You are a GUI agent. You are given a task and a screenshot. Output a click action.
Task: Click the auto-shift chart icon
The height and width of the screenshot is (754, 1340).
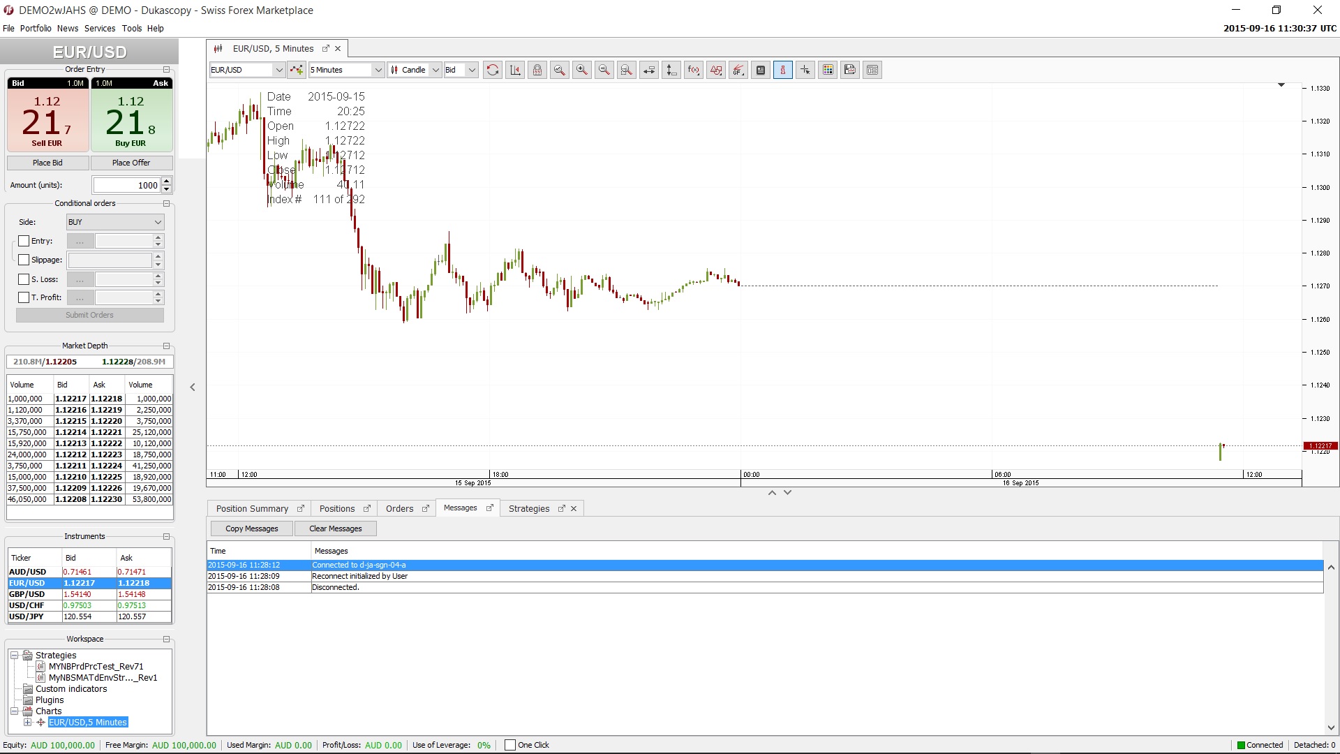coord(515,70)
